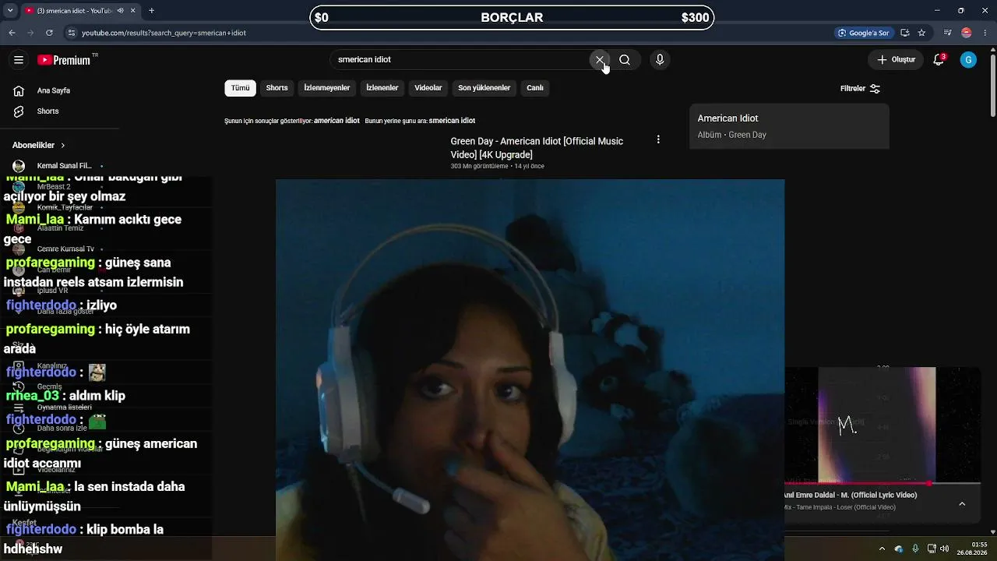
Task: Open the Chrome profile avatar
Action: click(967, 33)
